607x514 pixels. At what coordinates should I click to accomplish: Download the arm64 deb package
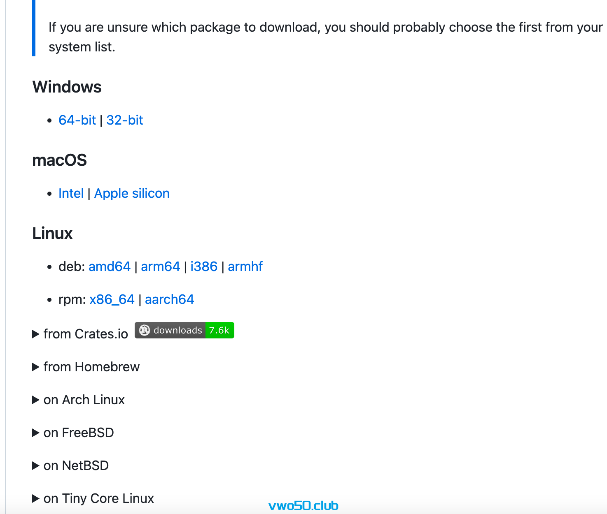[161, 266]
